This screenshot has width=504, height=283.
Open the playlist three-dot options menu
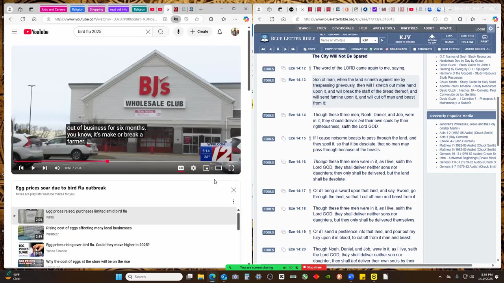pyautogui.click(x=233, y=202)
